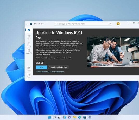Open the Apps section in Store sidebar
Viewport: 139px width, 120px height.
click(x=29, y=37)
